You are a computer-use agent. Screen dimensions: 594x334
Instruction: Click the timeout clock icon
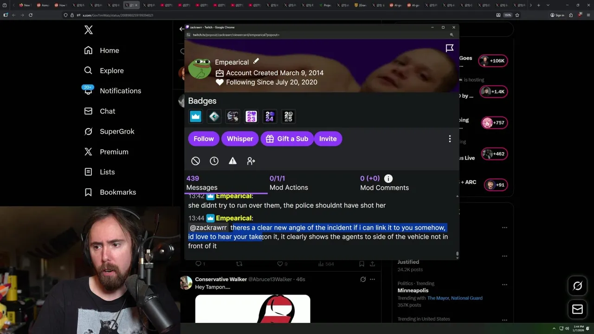[214, 161]
